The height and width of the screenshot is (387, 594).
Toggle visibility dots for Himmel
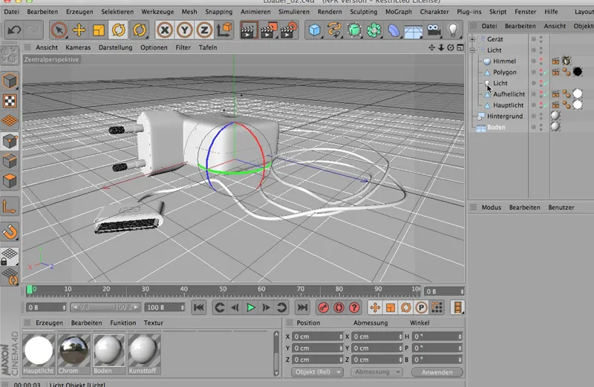point(541,61)
